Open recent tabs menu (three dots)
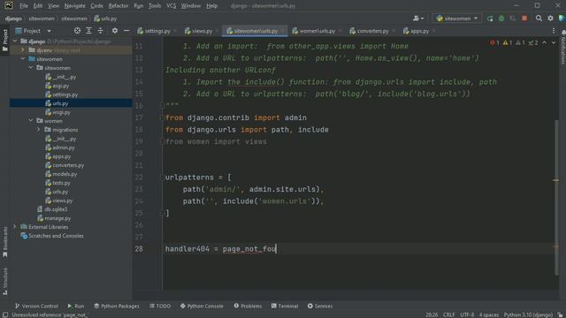 click(x=554, y=31)
